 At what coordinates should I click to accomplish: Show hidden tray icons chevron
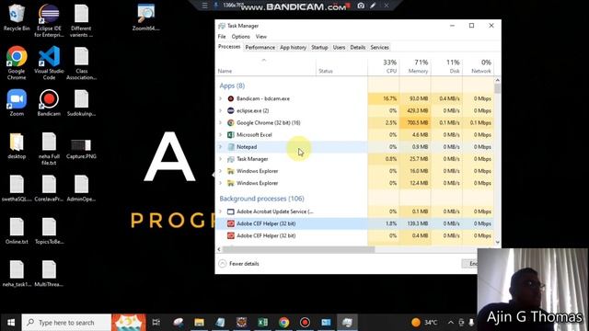[x=450, y=323]
